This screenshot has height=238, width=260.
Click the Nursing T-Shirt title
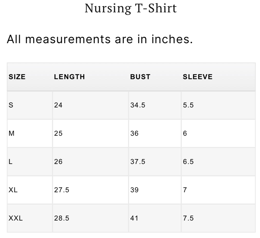tap(131, 8)
